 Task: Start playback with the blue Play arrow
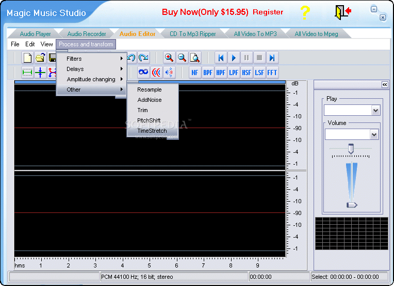(x=234, y=58)
